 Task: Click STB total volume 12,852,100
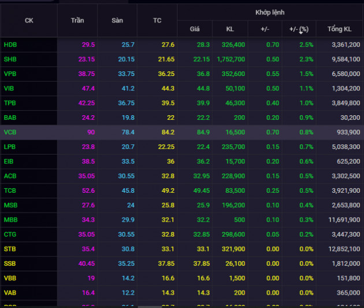[344, 249]
